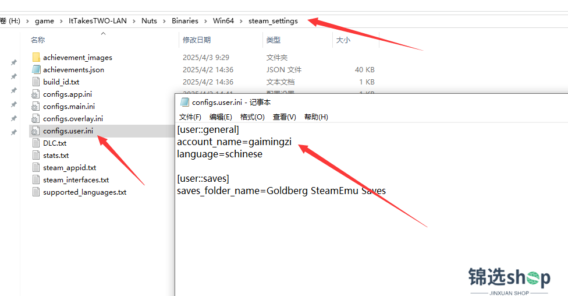Click the 2025/4/3 9:29 date cell
Image resolution: width=568 pixels, height=296 pixels.
click(x=206, y=57)
